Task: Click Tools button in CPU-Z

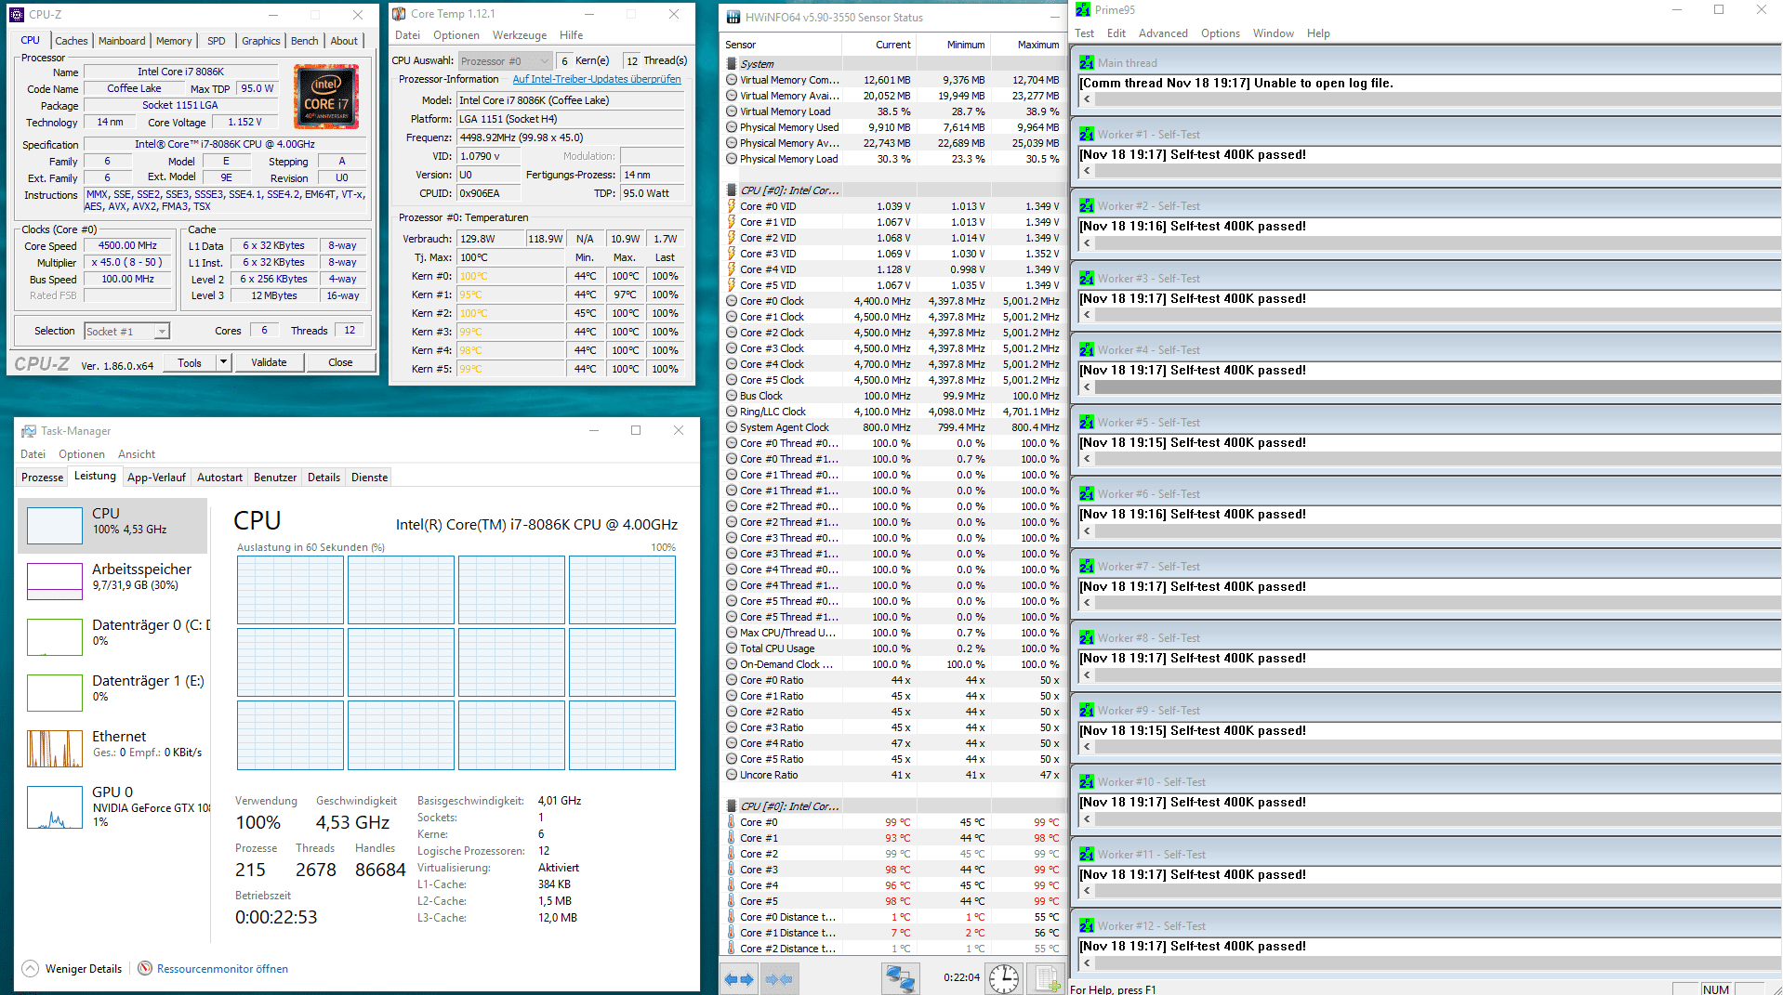Action: (x=190, y=362)
